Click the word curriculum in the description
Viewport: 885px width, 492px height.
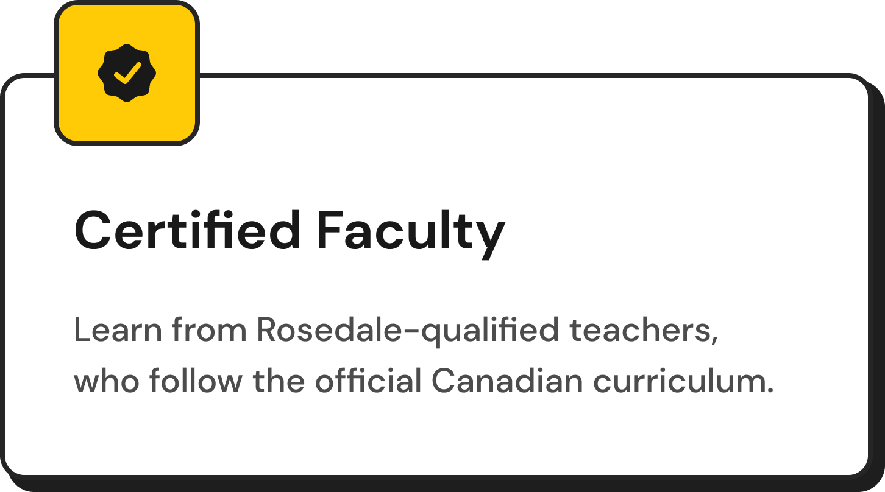[683, 381]
